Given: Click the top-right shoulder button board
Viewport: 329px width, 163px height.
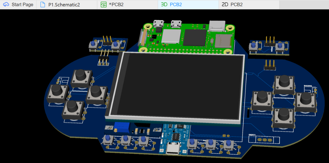Looking at the screenshot, I should pyautogui.click(x=269, y=47).
